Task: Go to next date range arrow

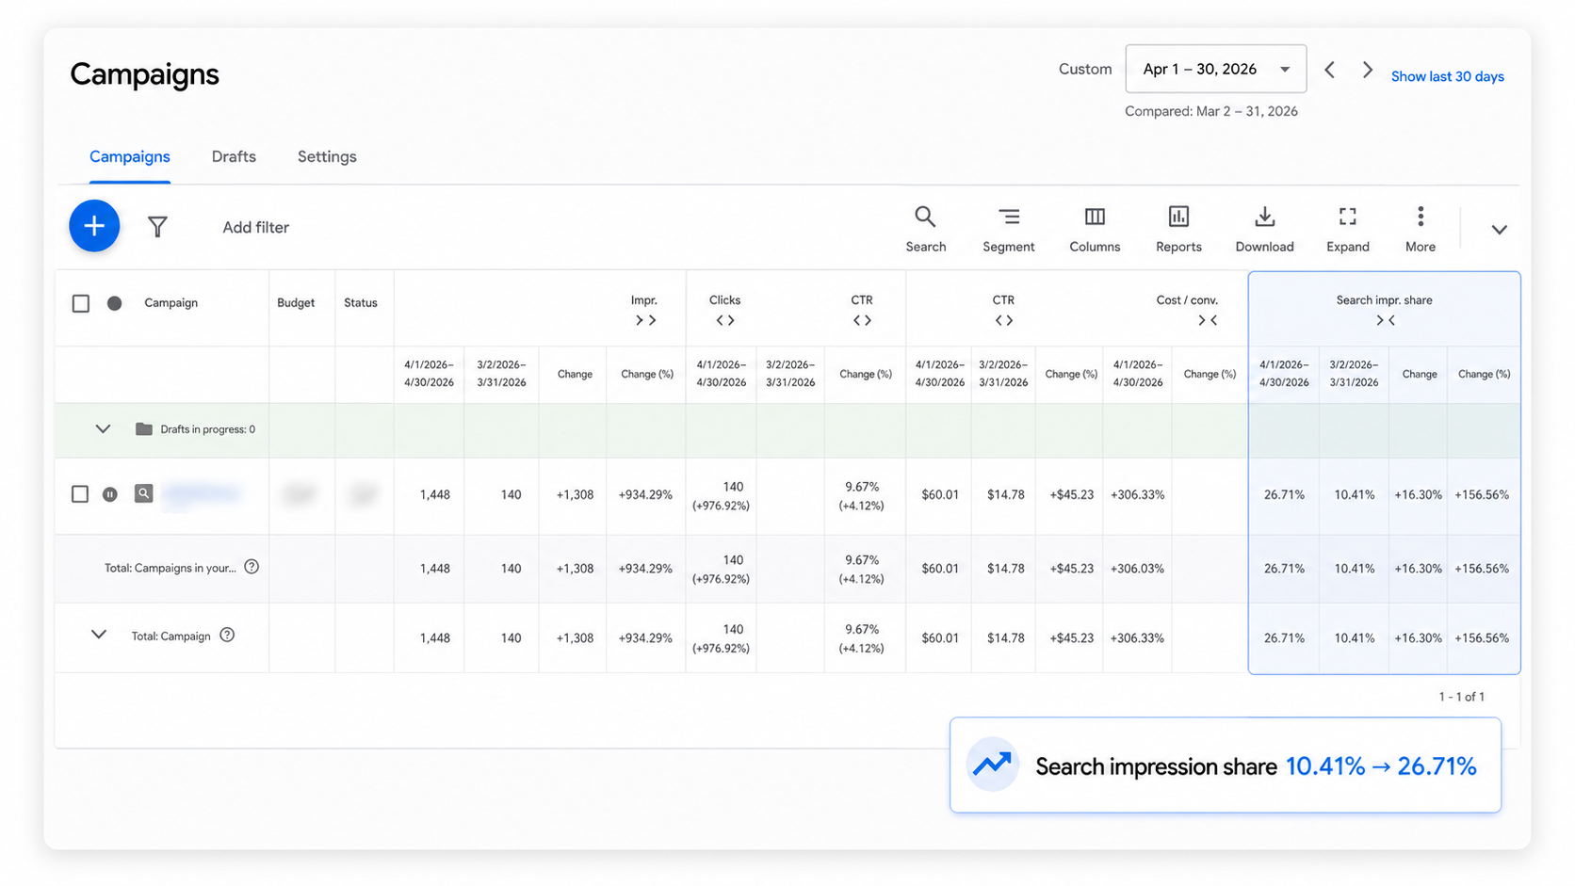Action: click(1367, 70)
